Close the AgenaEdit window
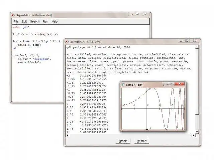The height and width of the screenshot is (160, 214). tap(145, 14)
